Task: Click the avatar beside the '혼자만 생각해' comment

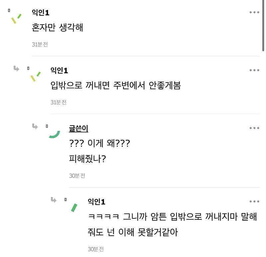Action: [16, 19]
